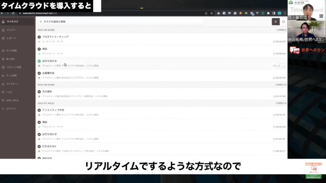This screenshot has width=326, height=183.
Task: Click the share page icon in address bar
Action: [206, 13]
